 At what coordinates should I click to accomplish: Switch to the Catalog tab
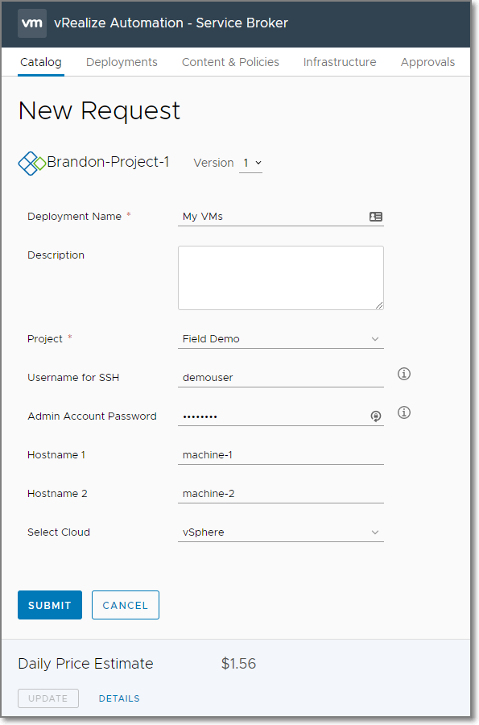click(x=40, y=62)
